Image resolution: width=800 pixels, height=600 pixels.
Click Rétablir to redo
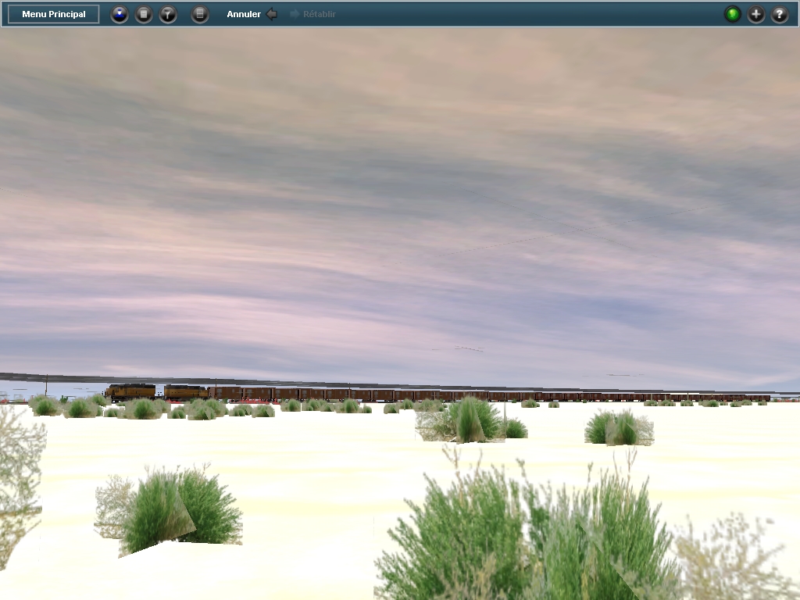[x=320, y=14]
